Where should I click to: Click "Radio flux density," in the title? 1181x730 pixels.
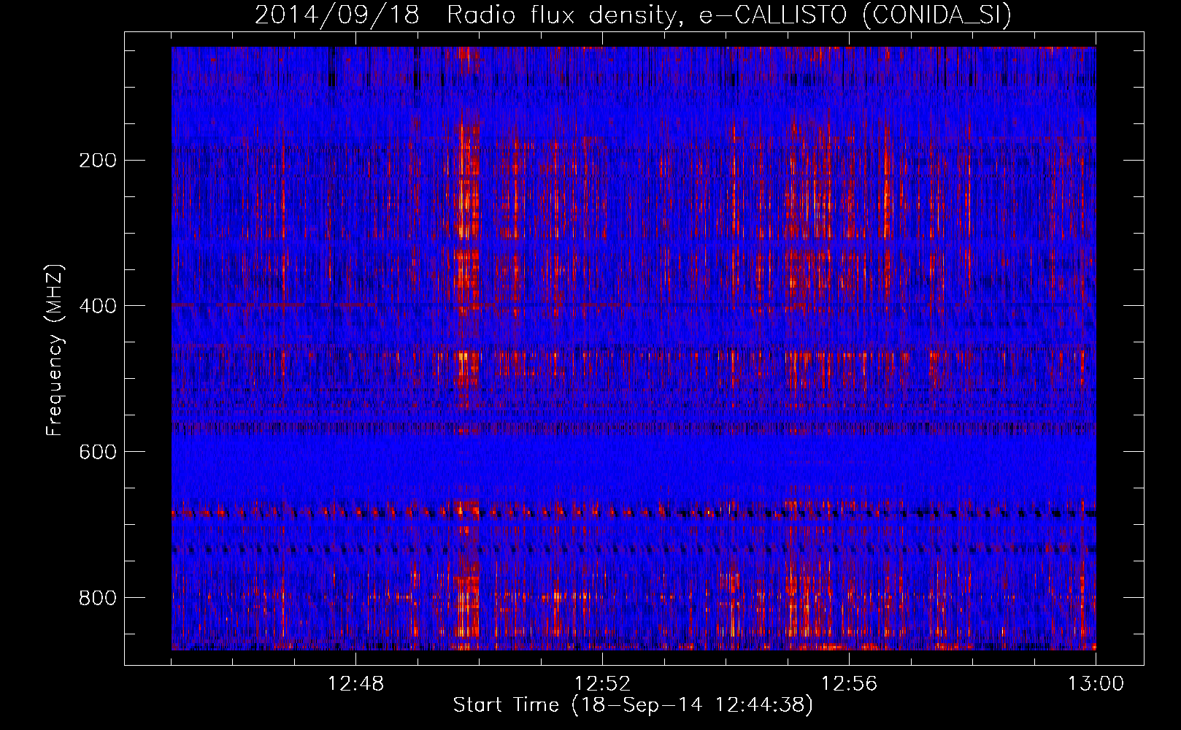click(566, 15)
